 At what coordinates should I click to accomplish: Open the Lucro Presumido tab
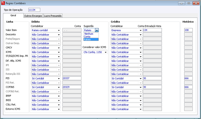tap(53, 16)
